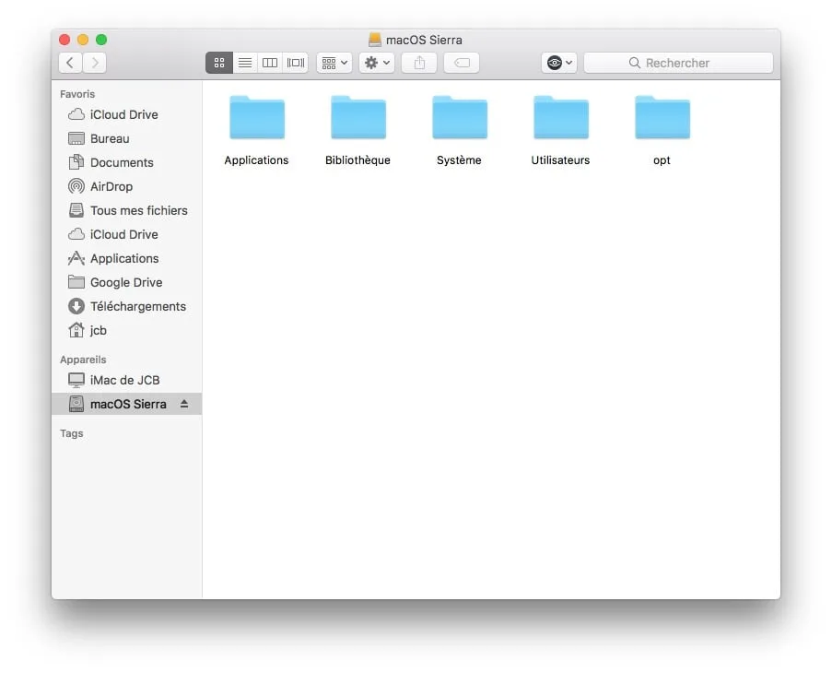Switch to column view
Screen dimensions: 832x673
(270, 63)
